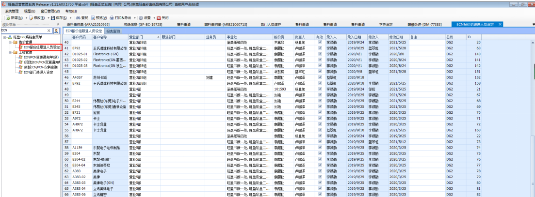Select the 刘建 业务员 cell
This screenshot has width=535, height=197.
click(x=215, y=77)
